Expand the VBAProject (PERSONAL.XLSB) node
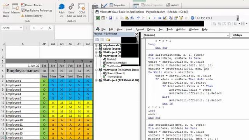Screen dimensions: 249x140 (x=96, y=80)
